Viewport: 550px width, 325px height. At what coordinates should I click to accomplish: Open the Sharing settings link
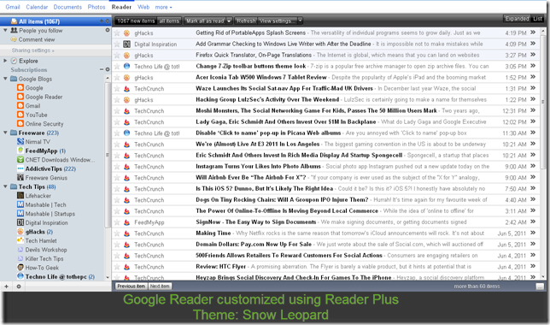coord(33,50)
